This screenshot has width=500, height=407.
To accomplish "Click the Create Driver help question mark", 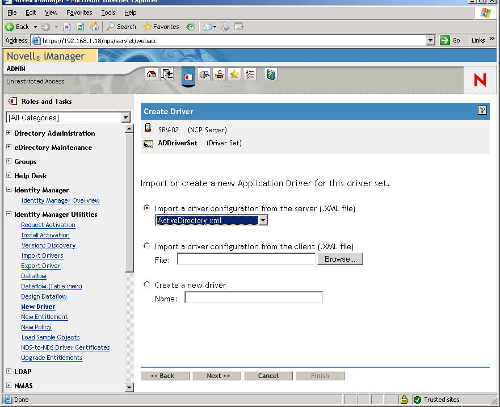I will [x=482, y=110].
